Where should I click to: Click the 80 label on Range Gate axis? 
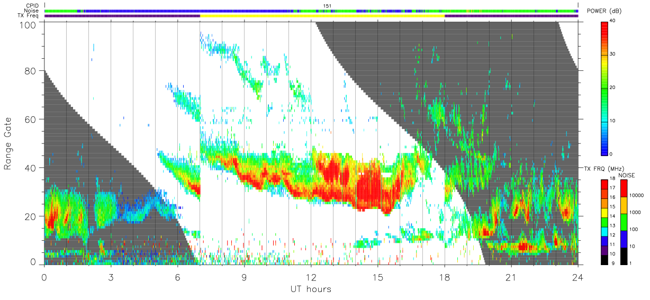pyautogui.click(x=30, y=70)
